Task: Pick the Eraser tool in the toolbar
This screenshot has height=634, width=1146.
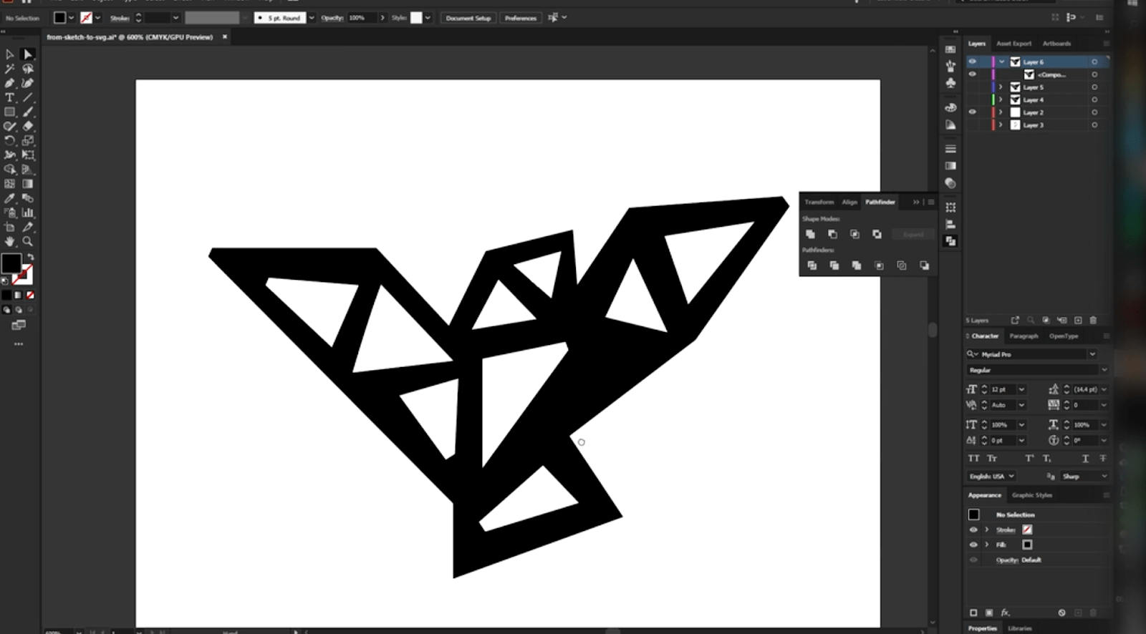Action: (28, 126)
